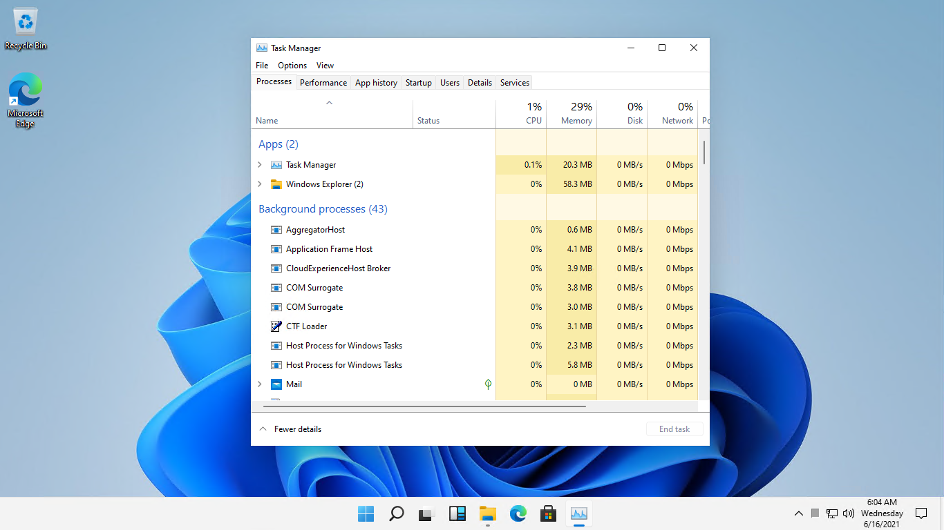Click the Task View taskbar icon
The width and height of the screenshot is (944, 530).
(427, 513)
